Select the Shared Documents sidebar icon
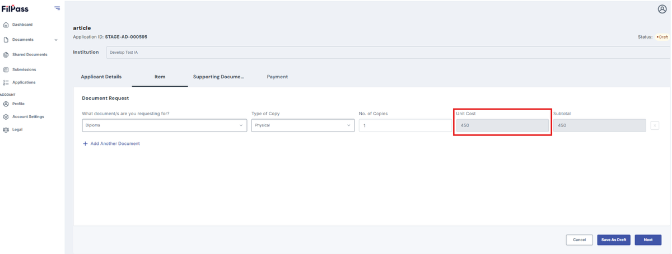672x254 pixels. 6,55
